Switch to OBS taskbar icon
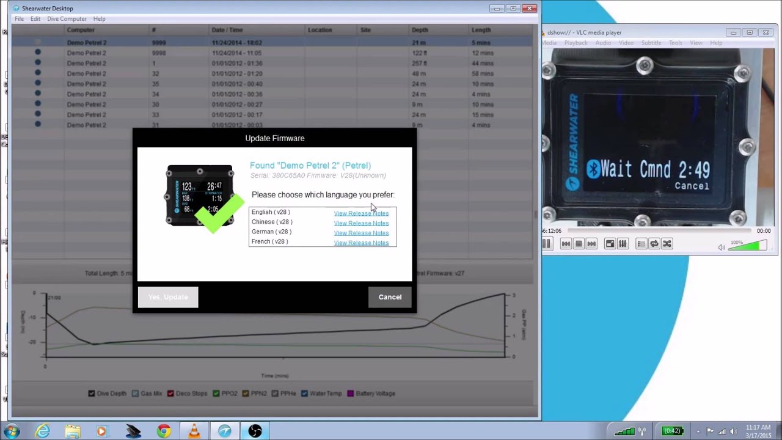Viewport: 782px width, 440px height. click(255, 431)
